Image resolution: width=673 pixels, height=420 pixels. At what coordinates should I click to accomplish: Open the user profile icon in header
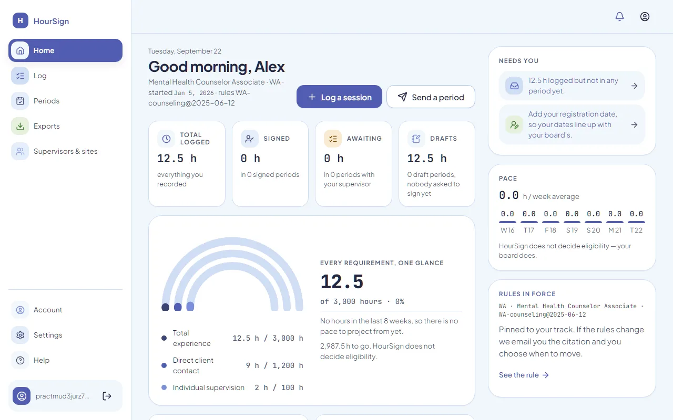coord(645,16)
